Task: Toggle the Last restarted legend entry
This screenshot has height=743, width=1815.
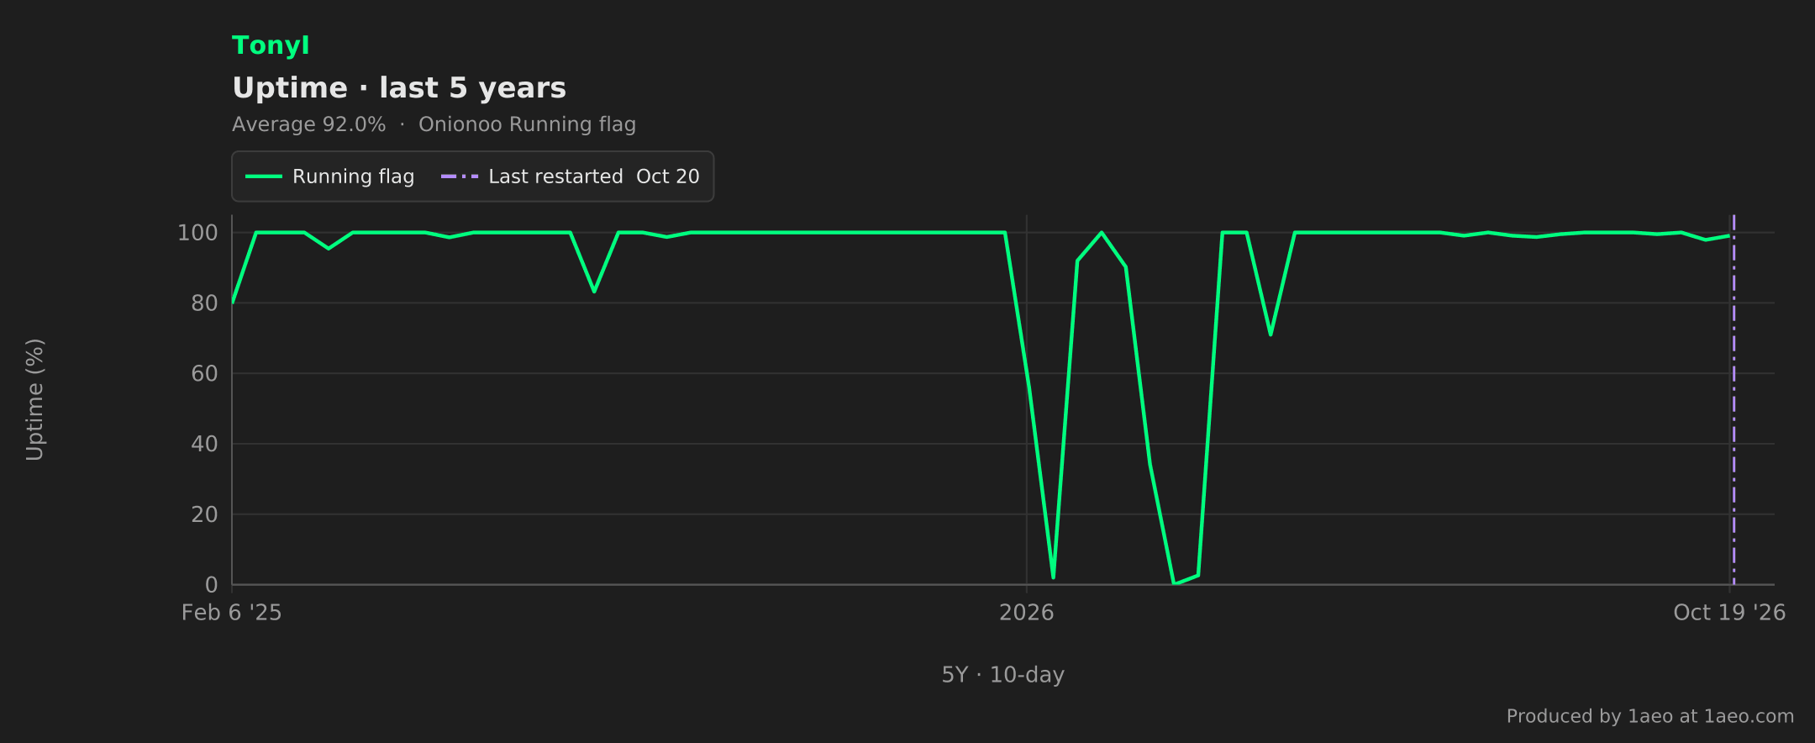Action: tap(570, 177)
